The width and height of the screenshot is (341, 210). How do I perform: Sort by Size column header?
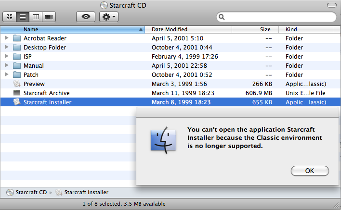(x=255, y=29)
